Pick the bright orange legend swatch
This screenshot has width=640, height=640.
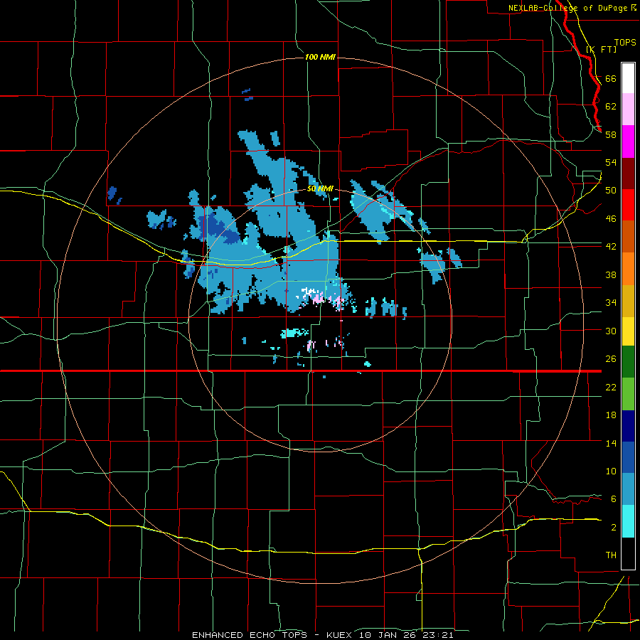coord(628,269)
